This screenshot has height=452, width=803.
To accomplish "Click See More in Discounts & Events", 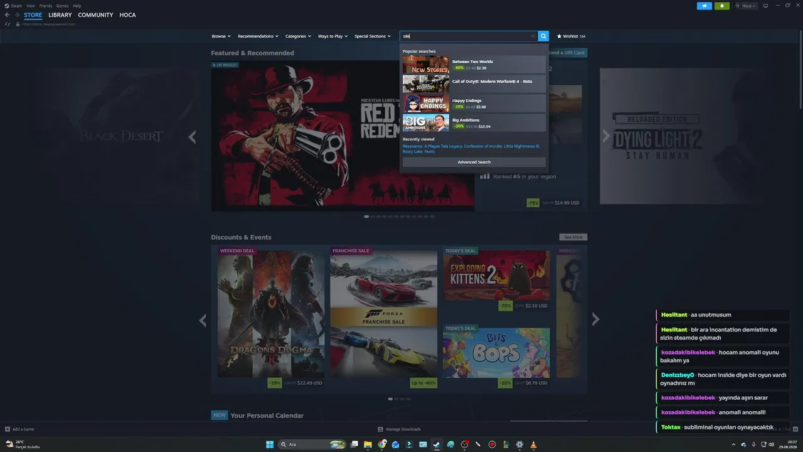I will click(573, 237).
